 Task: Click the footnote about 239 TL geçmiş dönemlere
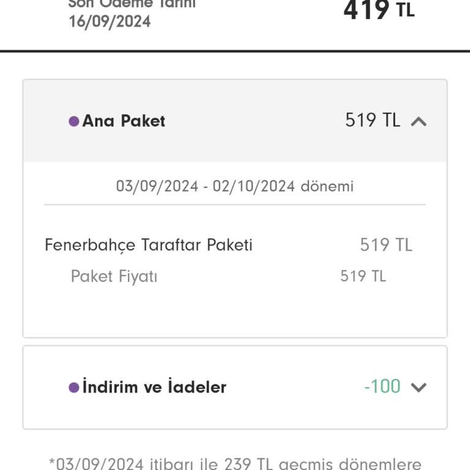pos(235,463)
